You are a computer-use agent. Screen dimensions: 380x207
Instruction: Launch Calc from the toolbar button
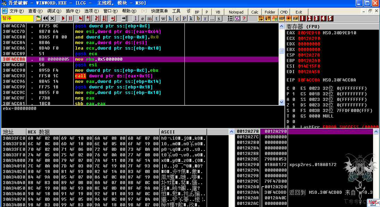255,12
